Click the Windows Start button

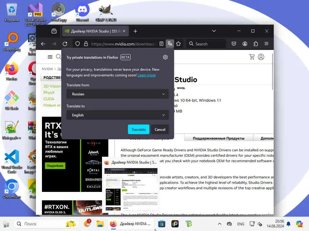click(6, 224)
